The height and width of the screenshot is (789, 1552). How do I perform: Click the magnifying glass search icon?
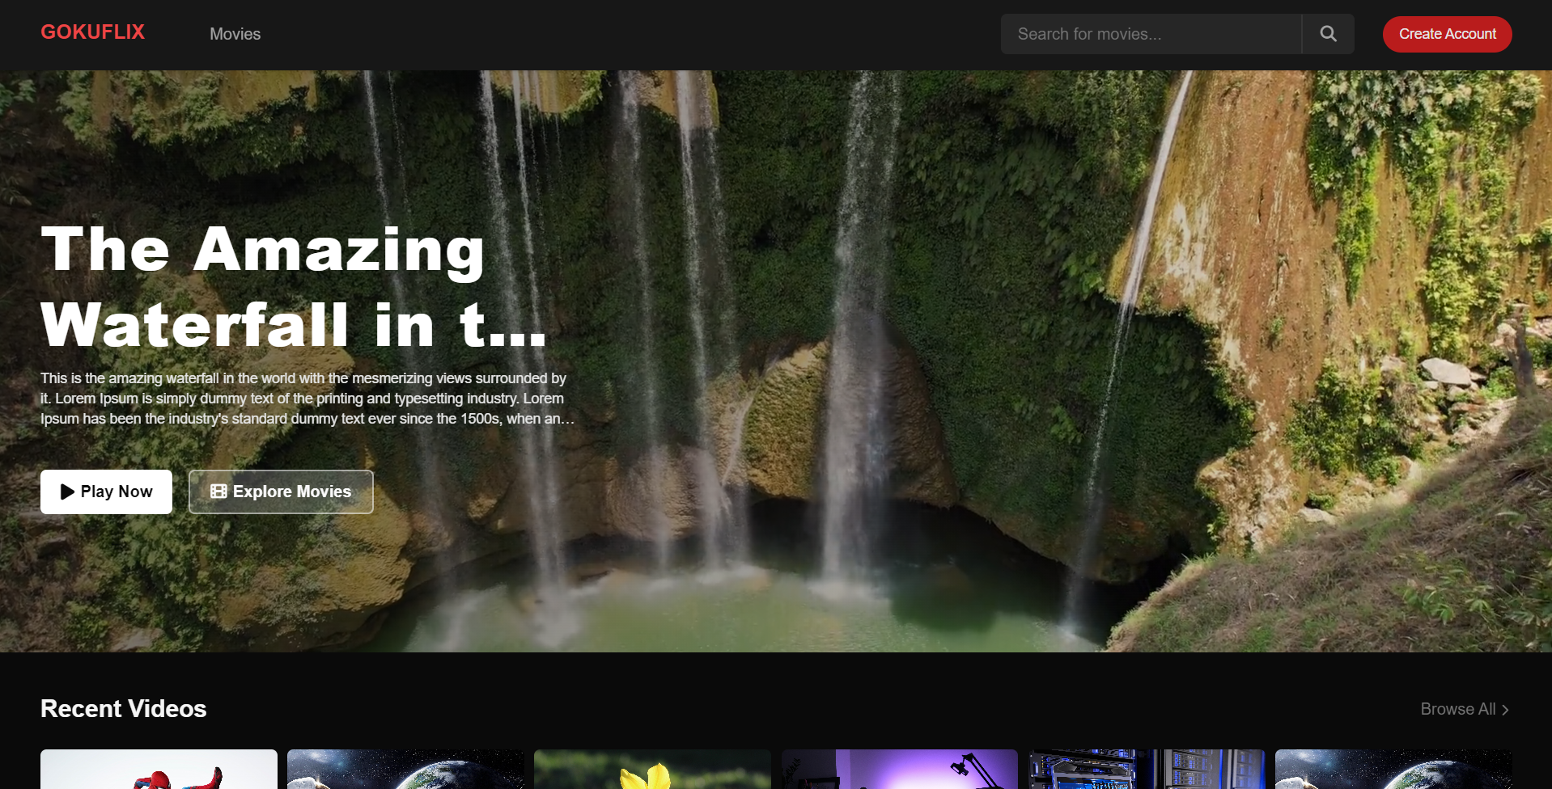pos(1328,34)
